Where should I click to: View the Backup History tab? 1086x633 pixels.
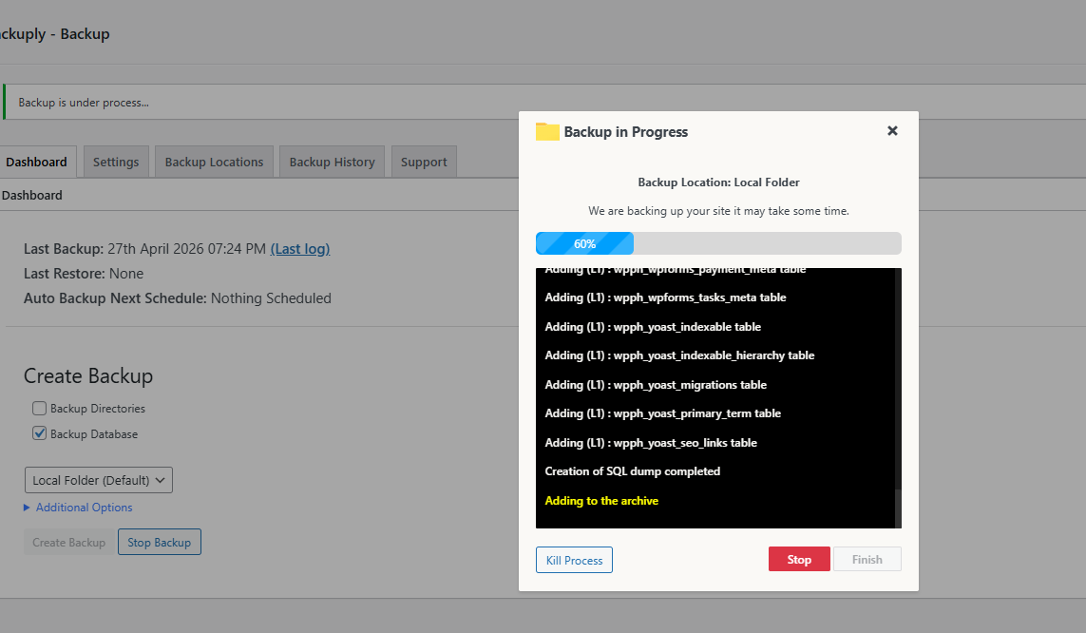(x=332, y=163)
